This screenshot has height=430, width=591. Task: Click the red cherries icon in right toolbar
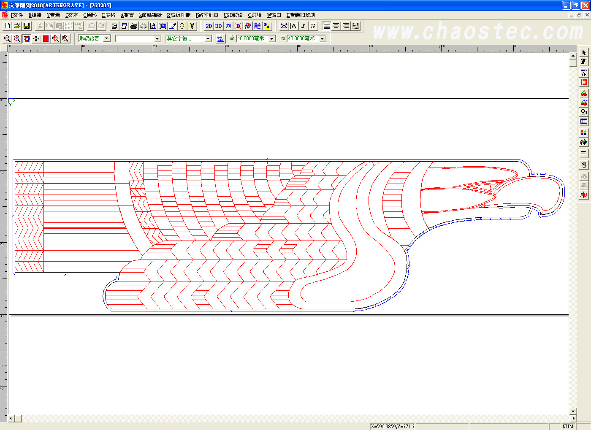[x=584, y=93]
